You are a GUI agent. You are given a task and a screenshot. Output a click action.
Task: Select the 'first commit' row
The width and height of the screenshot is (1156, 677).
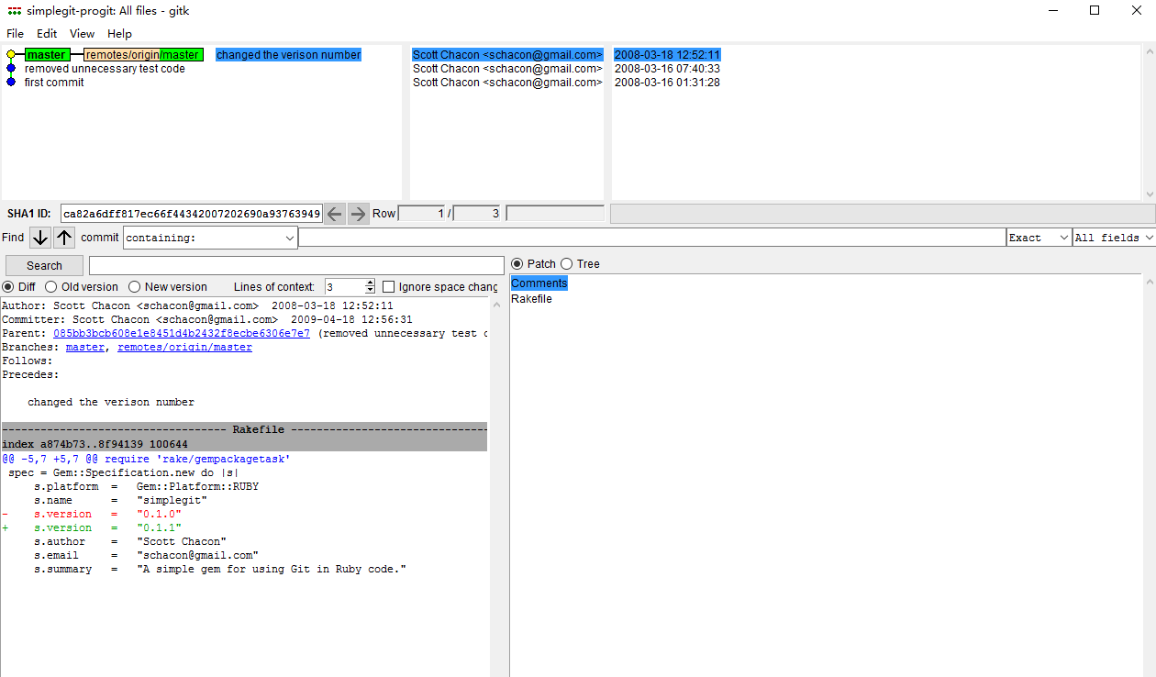pyautogui.click(x=54, y=83)
